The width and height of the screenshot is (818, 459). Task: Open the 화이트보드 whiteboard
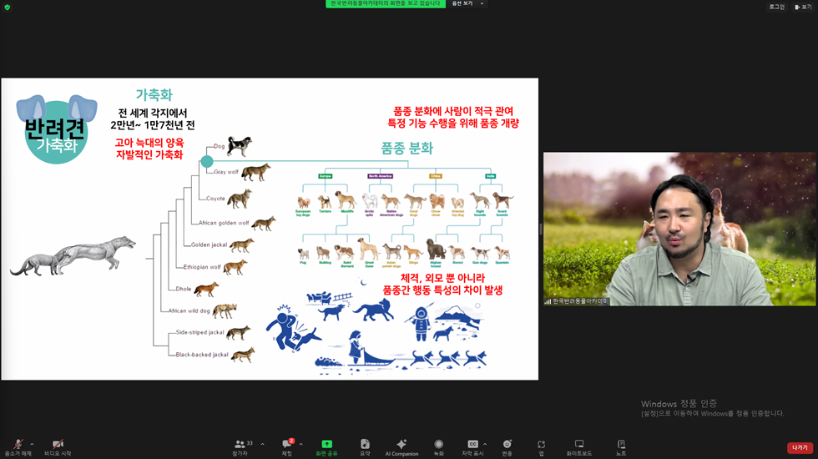tap(579, 447)
